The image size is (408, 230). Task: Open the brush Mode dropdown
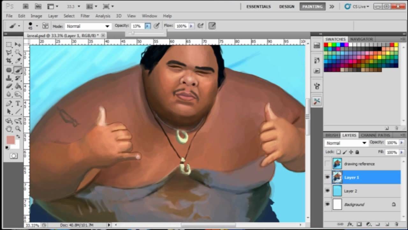pyautogui.click(x=88, y=26)
